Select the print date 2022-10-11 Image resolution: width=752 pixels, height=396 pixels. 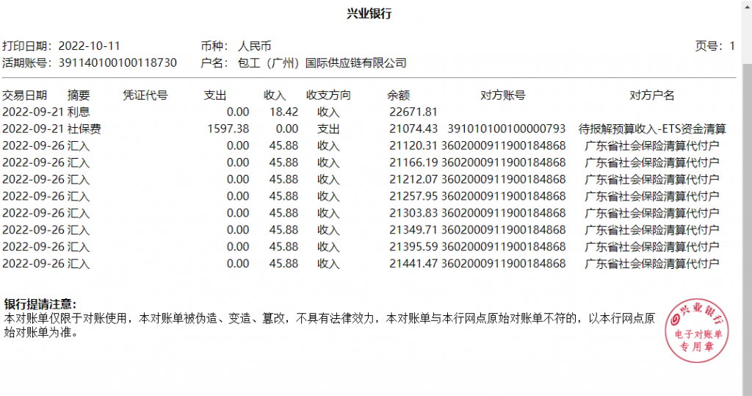tap(89, 46)
